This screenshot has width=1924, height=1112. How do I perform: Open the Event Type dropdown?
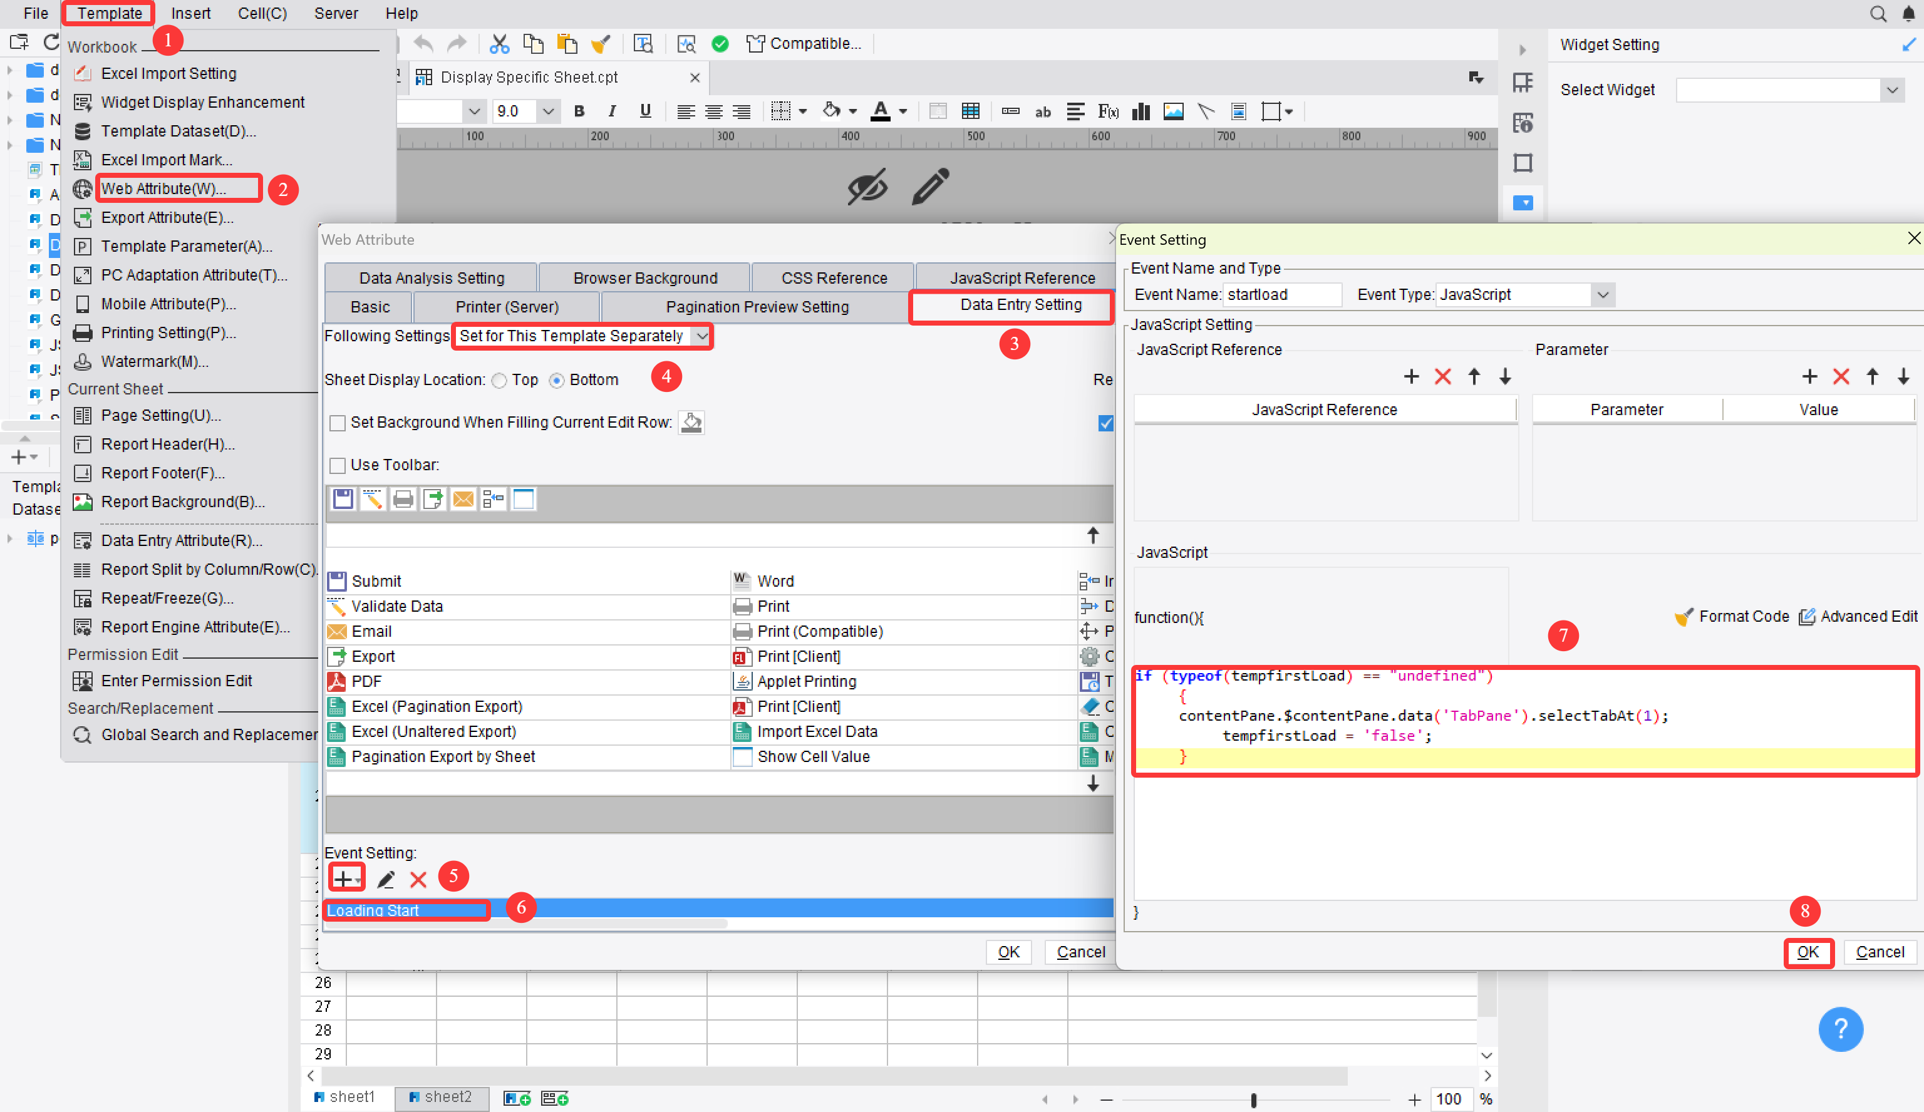(x=1603, y=294)
